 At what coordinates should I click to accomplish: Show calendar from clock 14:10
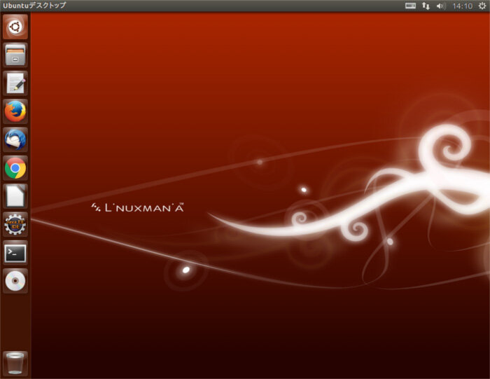click(x=463, y=6)
